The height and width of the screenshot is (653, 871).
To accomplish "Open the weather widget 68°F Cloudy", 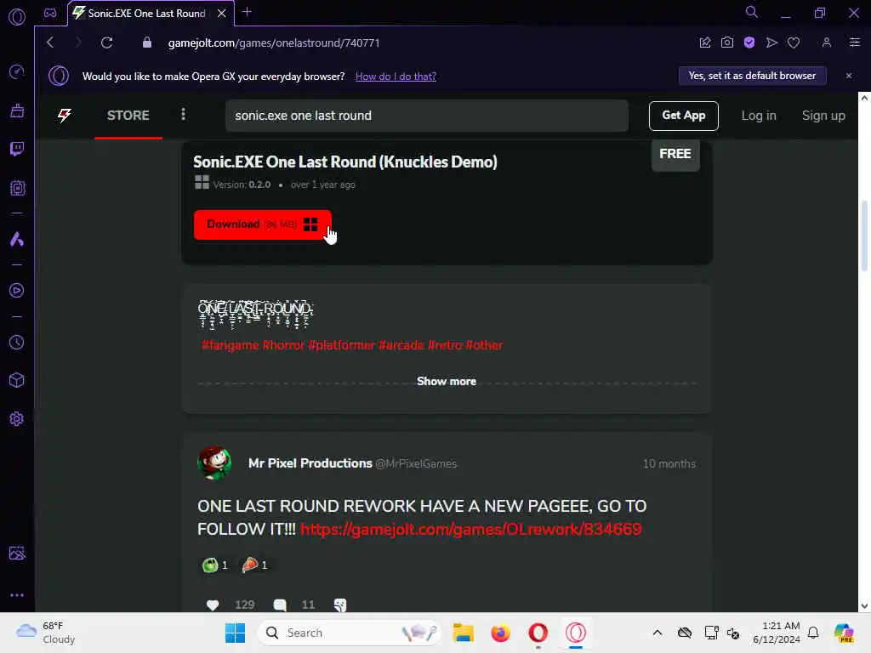I will [46, 633].
